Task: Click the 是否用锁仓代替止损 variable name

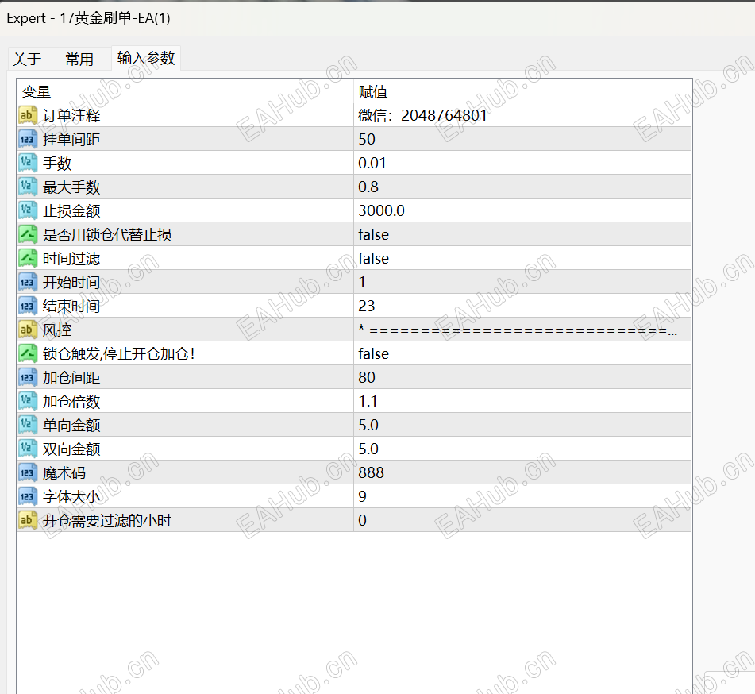Action: click(x=107, y=235)
